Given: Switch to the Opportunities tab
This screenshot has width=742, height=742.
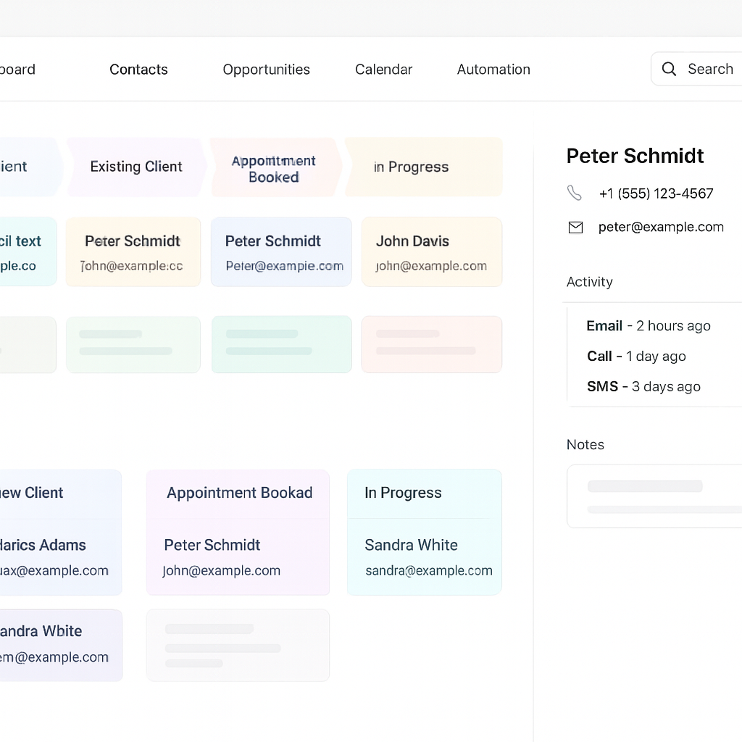Looking at the screenshot, I should coord(267,70).
